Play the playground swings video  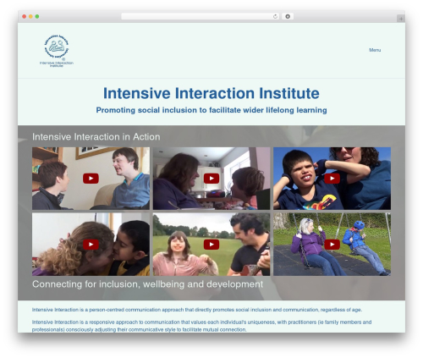(x=332, y=245)
